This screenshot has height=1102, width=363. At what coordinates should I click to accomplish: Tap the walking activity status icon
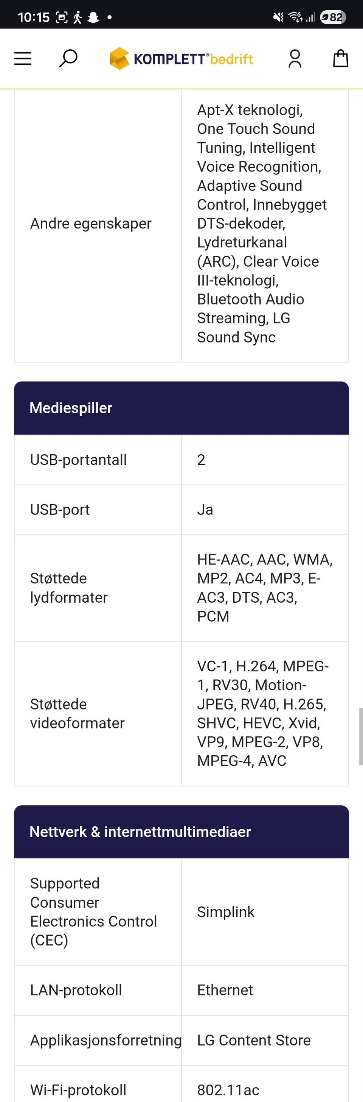[x=77, y=17]
